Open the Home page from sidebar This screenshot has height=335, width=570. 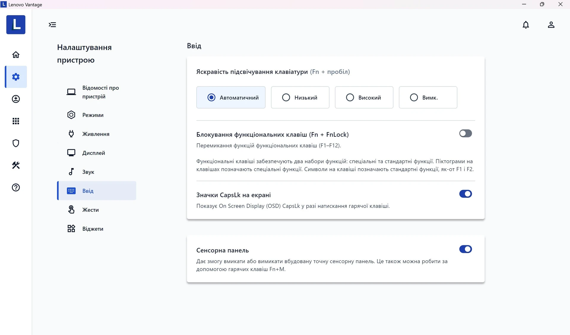(16, 55)
